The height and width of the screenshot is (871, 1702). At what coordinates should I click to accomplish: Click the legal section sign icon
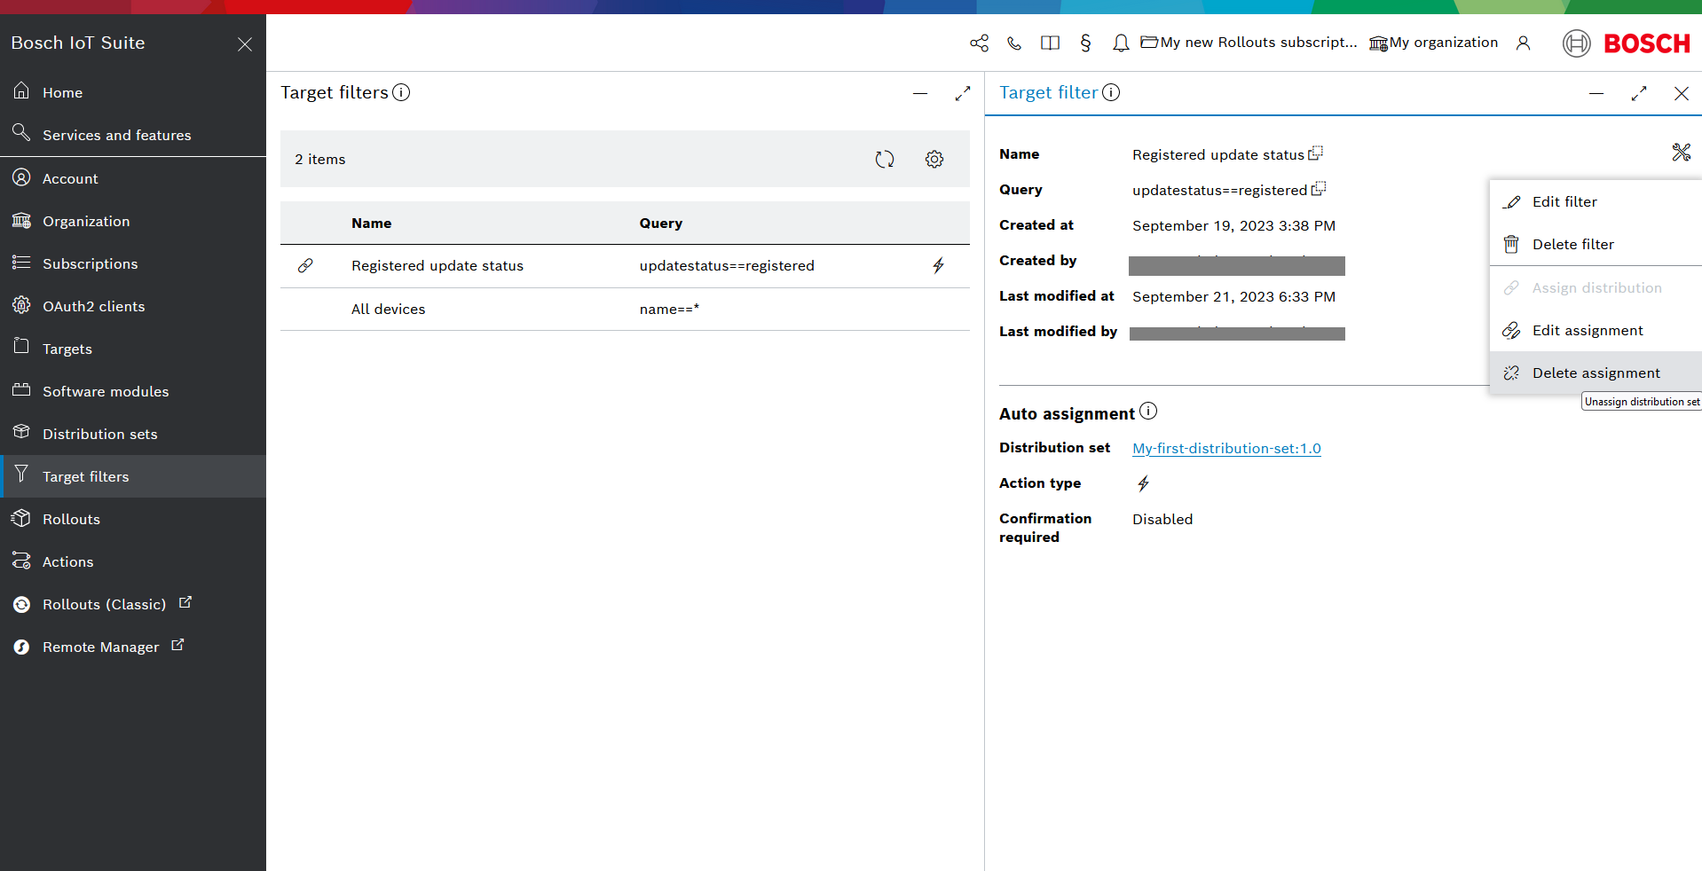point(1085,43)
